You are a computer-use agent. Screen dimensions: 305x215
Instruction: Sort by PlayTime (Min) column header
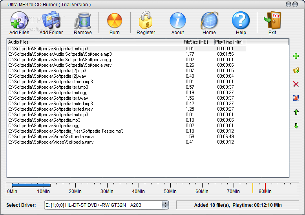pos(230,42)
